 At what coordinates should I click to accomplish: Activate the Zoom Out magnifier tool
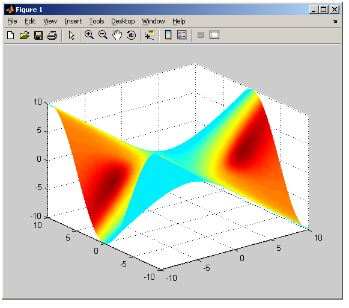(x=103, y=35)
